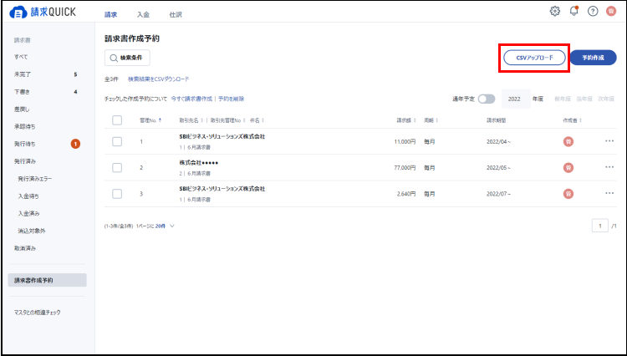Switch to the 入金 tab
Screen dimensions: 627x356
pyautogui.click(x=143, y=15)
